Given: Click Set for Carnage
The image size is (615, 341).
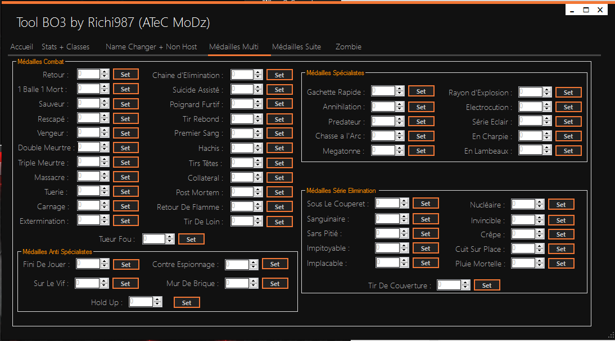Looking at the screenshot, I should tap(125, 206).
